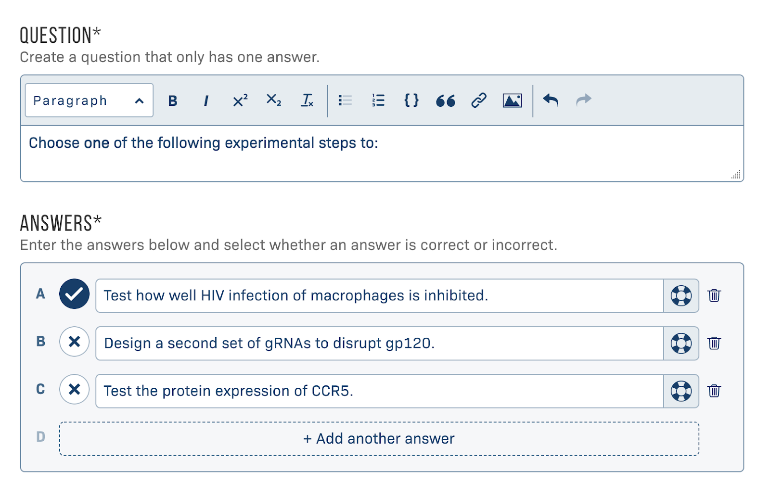The image size is (770, 497).
Task: Open the Paragraph style dropdown
Action: click(x=89, y=101)
